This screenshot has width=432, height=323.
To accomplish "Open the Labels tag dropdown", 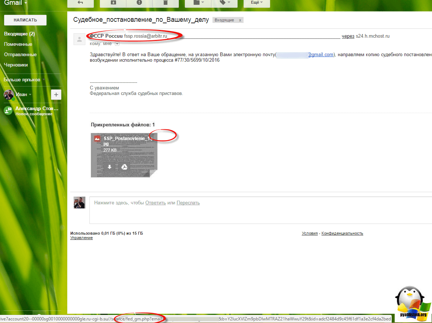I will pos(224,3).
